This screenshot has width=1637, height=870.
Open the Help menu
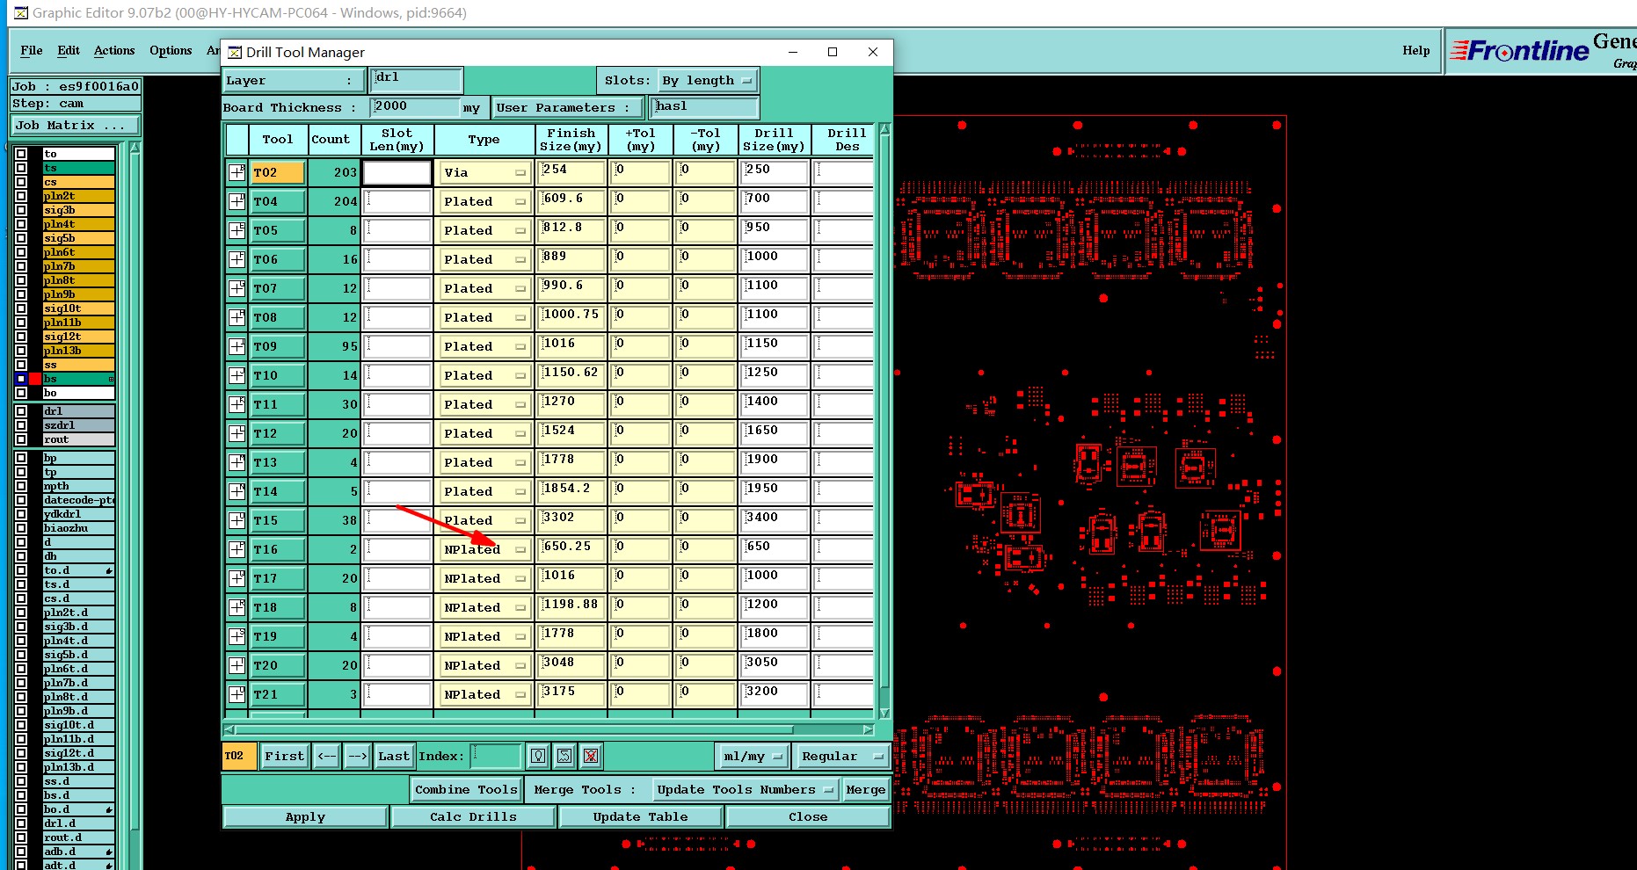tap(1415, 50)
